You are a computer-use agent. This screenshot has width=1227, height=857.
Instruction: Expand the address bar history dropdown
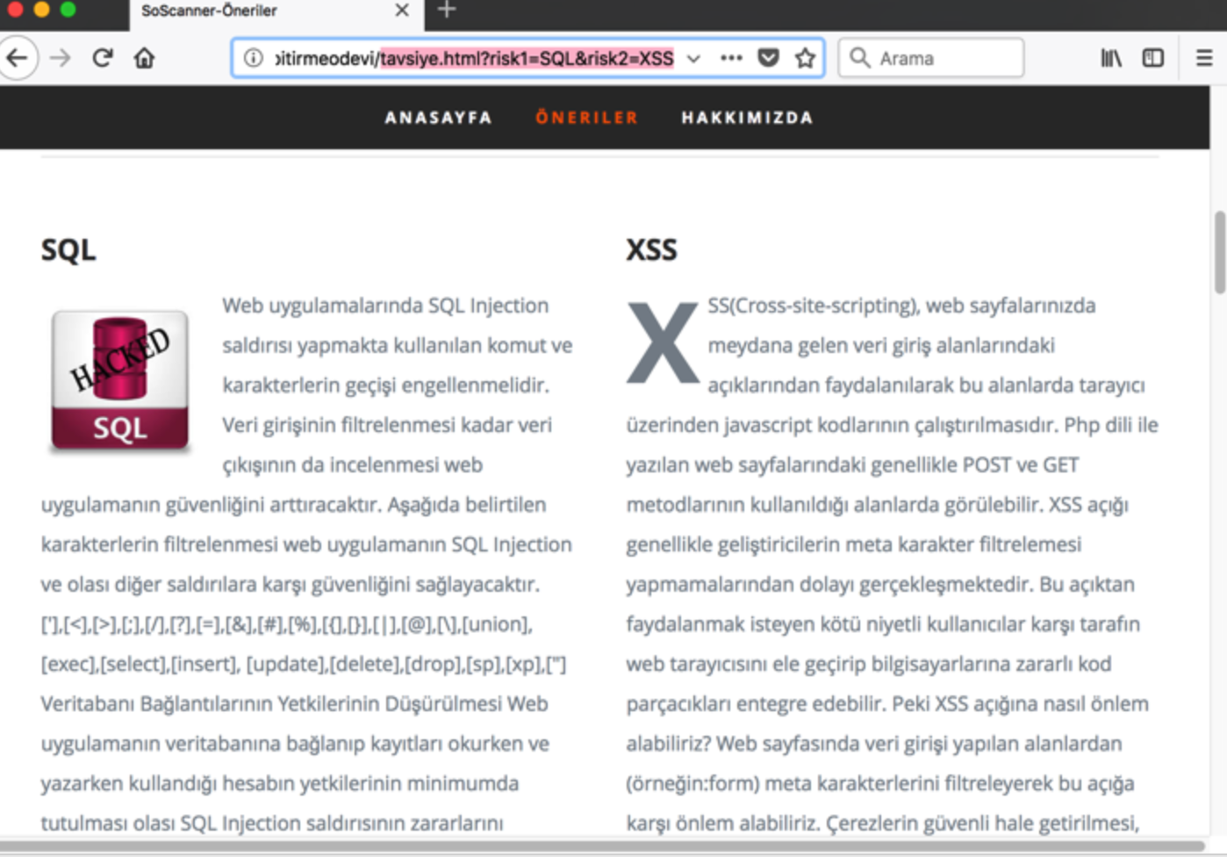[693, 59]
